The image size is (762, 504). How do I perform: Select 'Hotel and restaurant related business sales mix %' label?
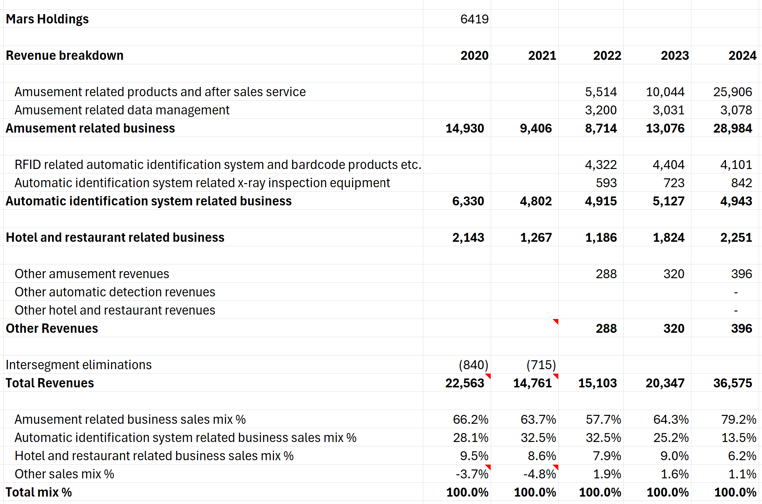coord(154,456)
